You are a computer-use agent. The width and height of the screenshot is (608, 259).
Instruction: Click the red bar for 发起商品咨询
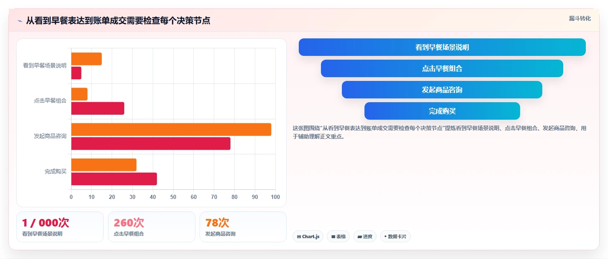pos(151,143)
